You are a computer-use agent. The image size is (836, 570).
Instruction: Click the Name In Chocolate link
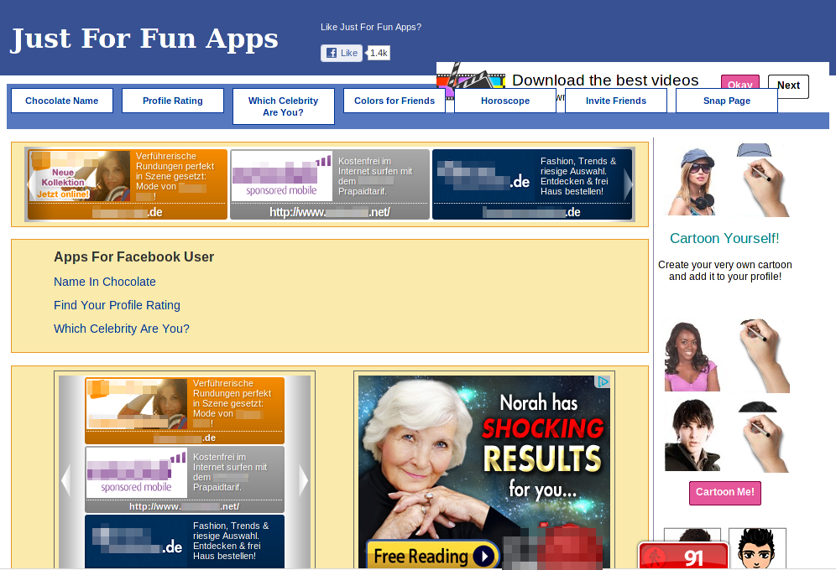[x=105, y=282]
